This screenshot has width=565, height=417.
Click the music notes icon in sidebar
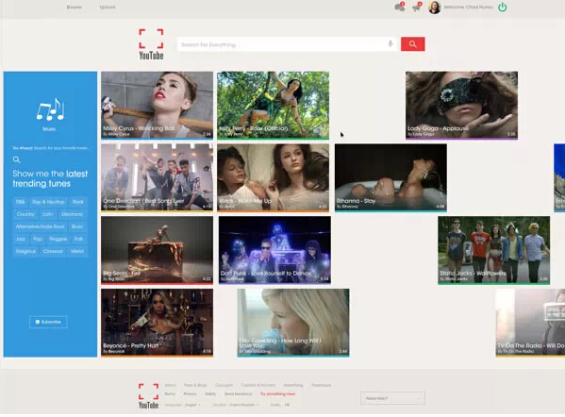pos(50,108)
